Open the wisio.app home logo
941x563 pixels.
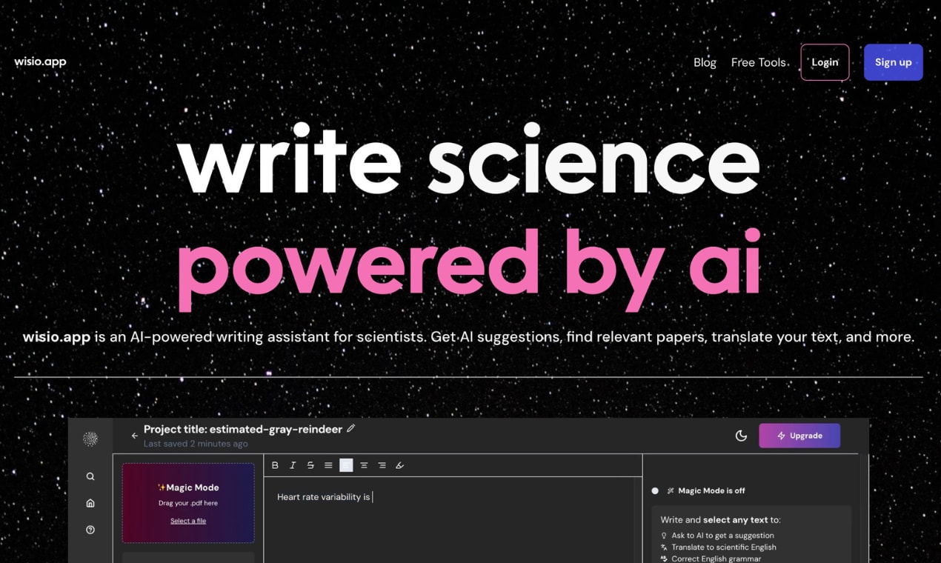(40, 62)
